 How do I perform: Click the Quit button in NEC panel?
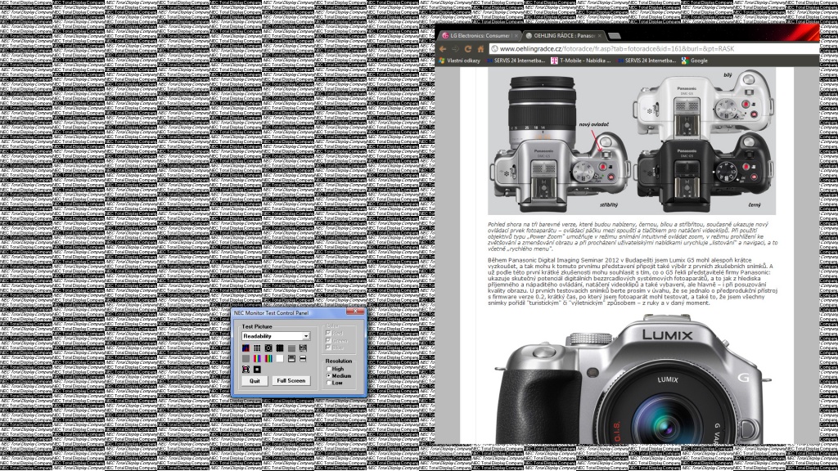(x=255, y=381)
